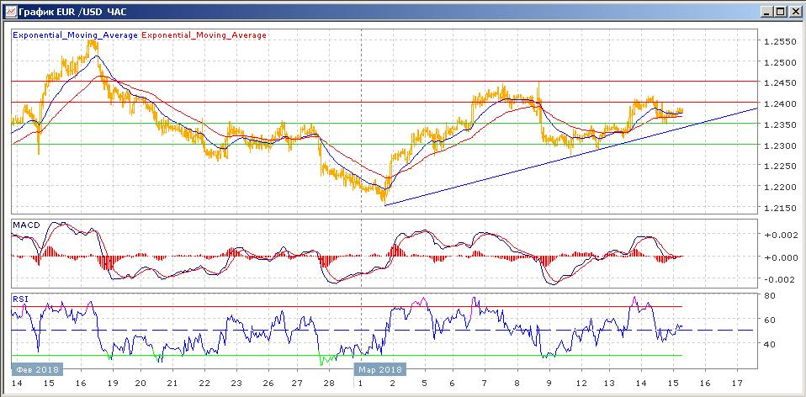Close the EUR/USD chart window
806x397 pixels.
pos(793,11)
